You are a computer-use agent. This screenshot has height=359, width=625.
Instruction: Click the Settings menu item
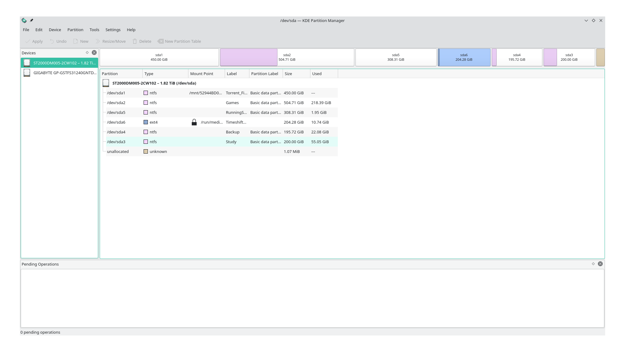112,30
